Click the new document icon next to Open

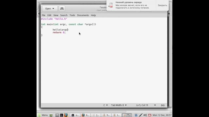click(x=62, y=9)
